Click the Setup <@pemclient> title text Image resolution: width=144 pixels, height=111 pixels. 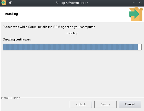coord(72,3)
